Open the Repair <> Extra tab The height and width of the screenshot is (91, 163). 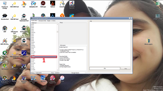[51, 21]
